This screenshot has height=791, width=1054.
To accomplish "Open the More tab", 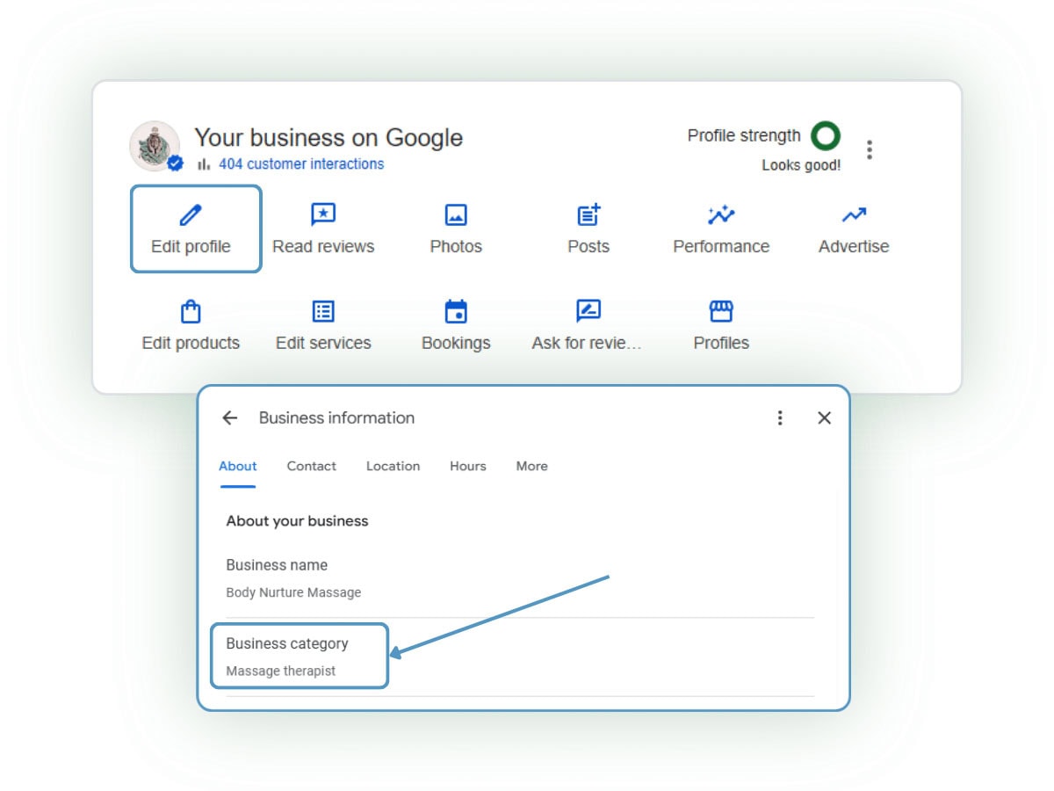I will pos(532,467).
